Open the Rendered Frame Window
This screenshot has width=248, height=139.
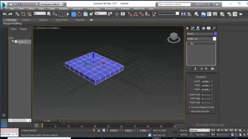coord(235,14)
